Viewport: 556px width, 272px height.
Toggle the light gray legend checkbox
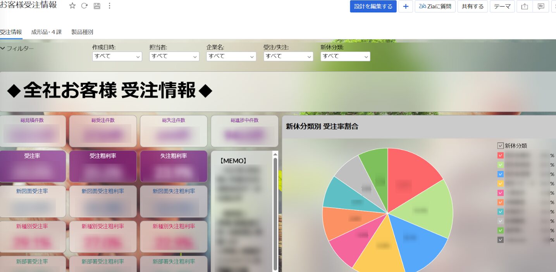tap(500, 221)
